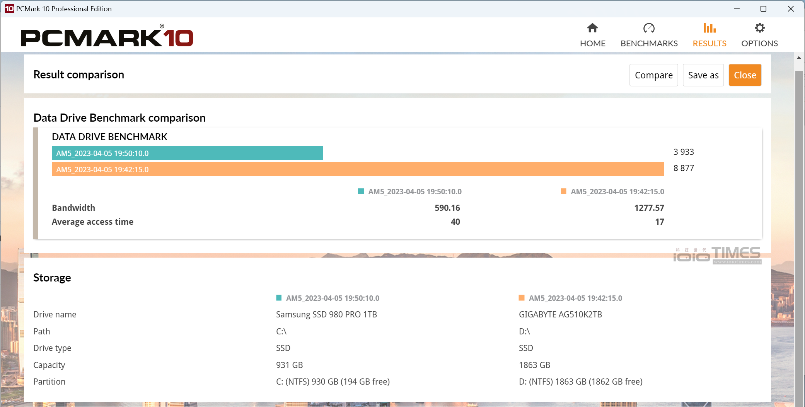Viewport: 805px width, 407px height.
Task: Click the C:\ path value
Action: pyautogui.click(x=281, y=331)
